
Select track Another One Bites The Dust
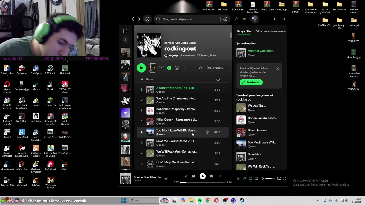coord(183,89)
